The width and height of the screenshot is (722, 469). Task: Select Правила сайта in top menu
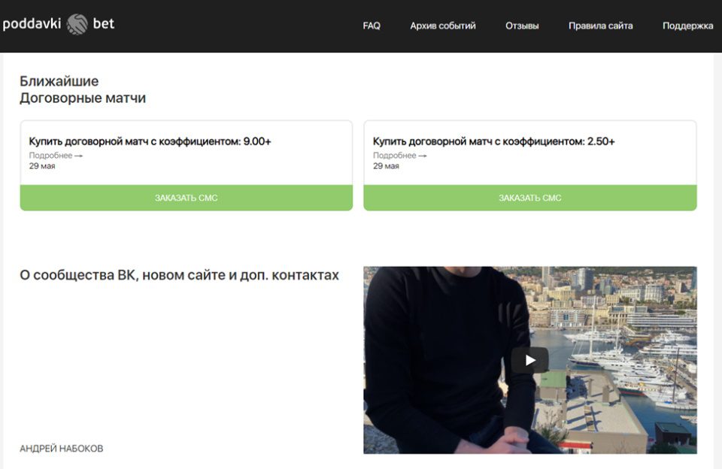click(x=600, y=26)
